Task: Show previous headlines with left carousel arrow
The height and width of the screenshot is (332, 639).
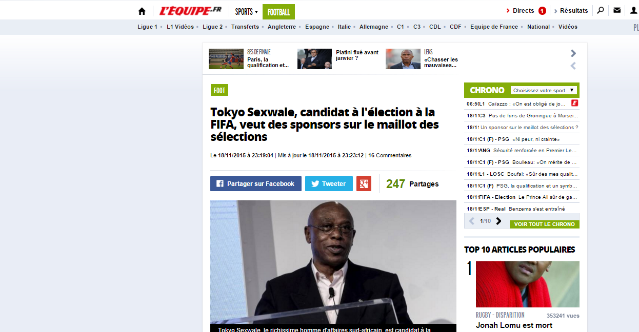Action: click(573, 66)
